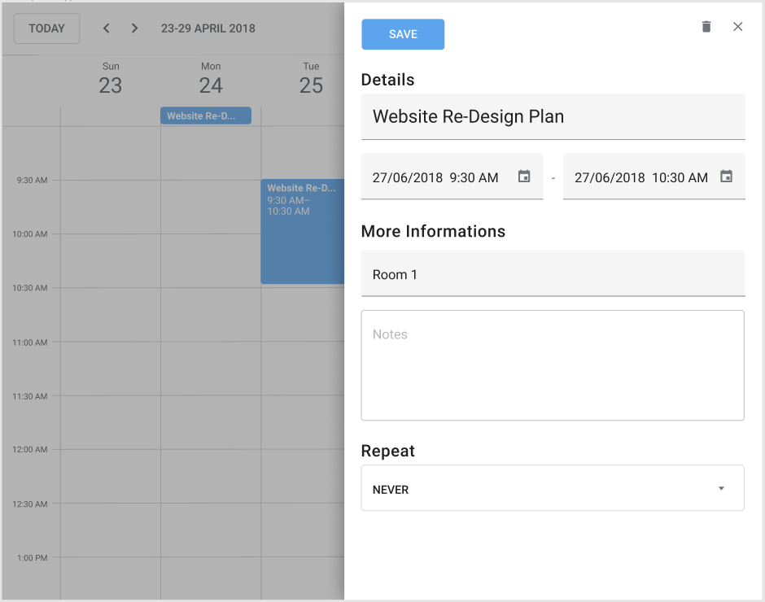The height and width of the screenshot is (602, 765).
Task: Click inside the Notes text area
Action: (x=553, y=364)
